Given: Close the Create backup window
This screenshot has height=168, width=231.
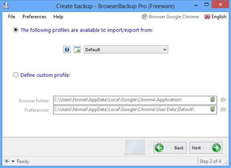Looking at the screenshot, I should (221, 4).
